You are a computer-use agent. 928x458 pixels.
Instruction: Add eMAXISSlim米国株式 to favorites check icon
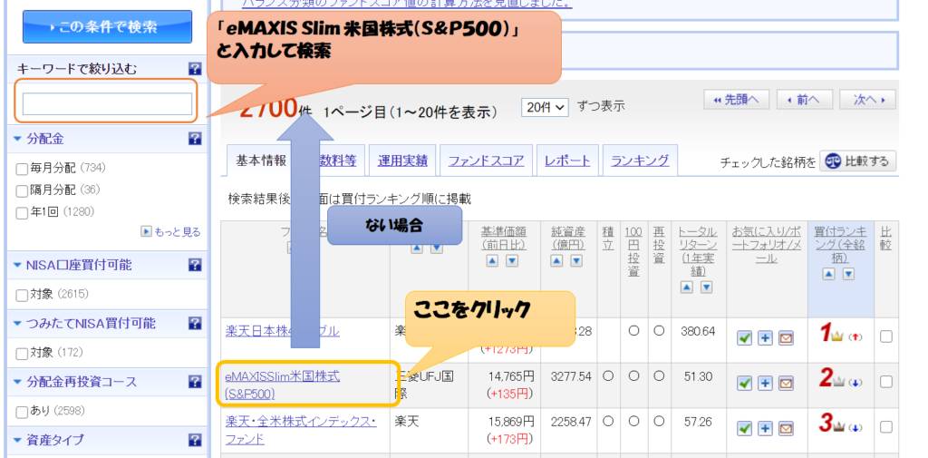pos(745,384)
